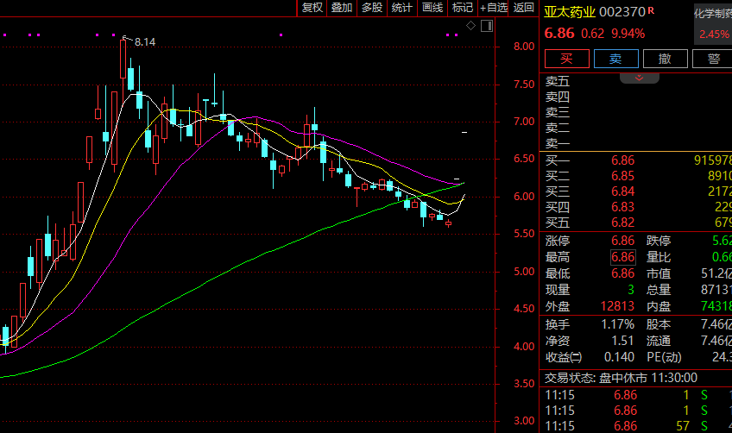Activate the 画线 drawing-line tool

click(432, 8)
